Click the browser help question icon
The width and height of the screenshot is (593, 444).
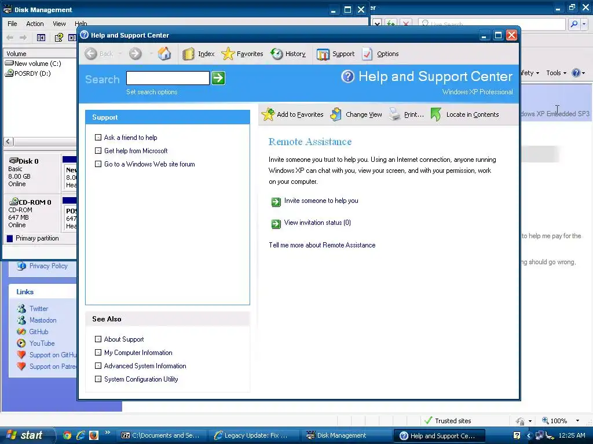576,73
